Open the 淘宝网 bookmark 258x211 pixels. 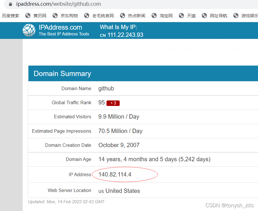coord(166,16)
